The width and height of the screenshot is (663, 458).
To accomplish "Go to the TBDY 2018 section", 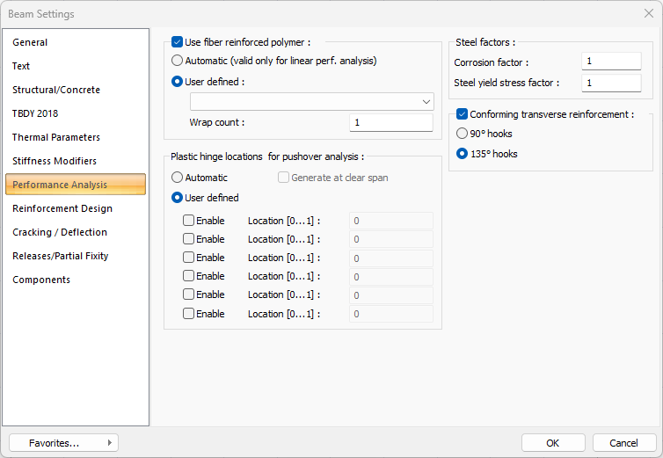I will tap(35, 113).
